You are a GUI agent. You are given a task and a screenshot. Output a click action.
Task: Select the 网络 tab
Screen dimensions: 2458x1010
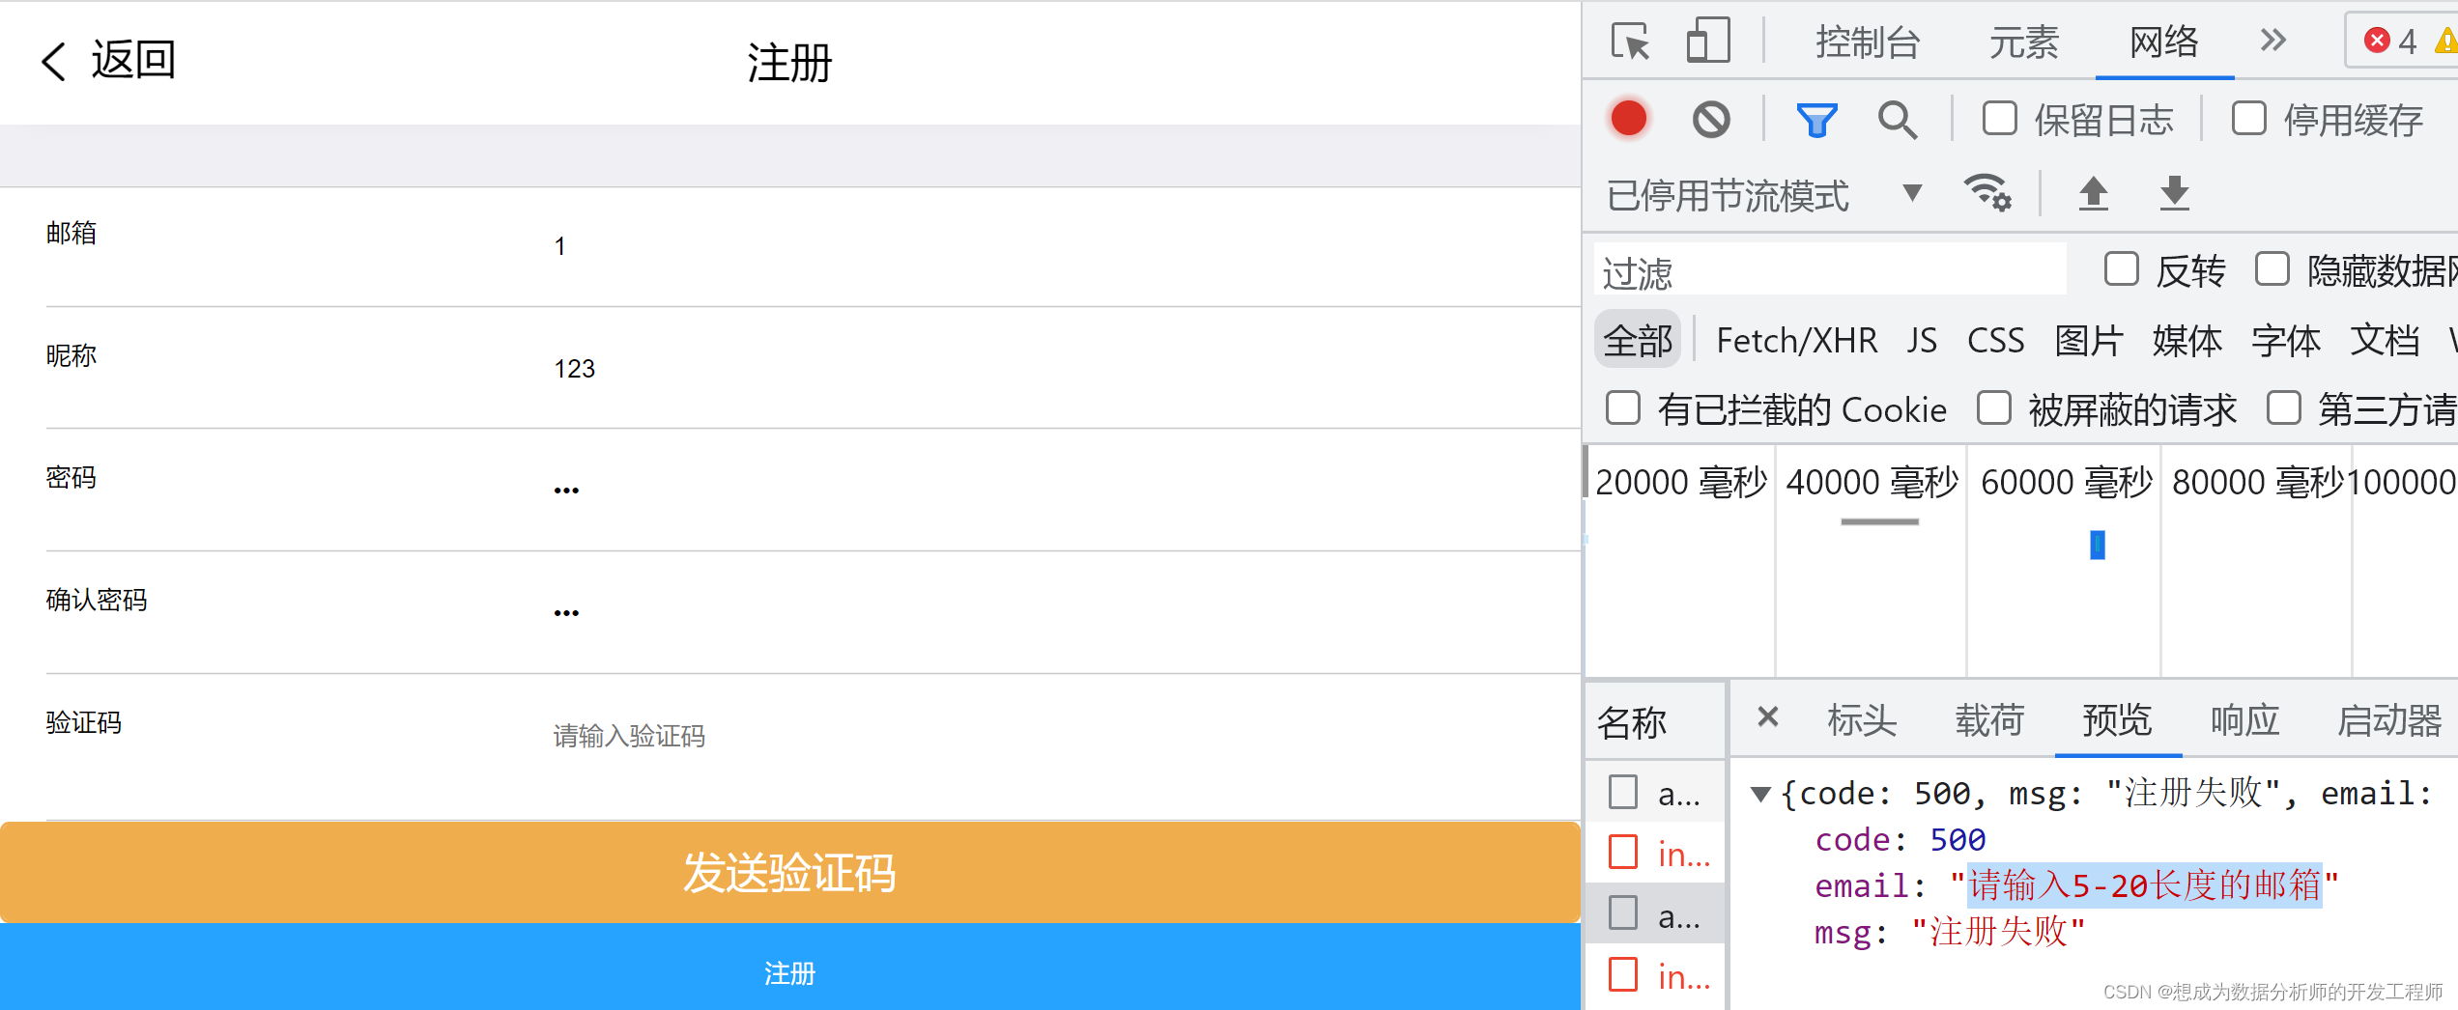[x=2164, y=42]
